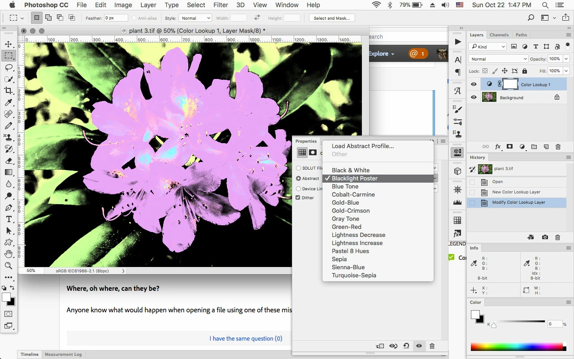Select the Lasso tool
Image resolution: width=574 pixels, height=359 pixels.
[9, 67]
